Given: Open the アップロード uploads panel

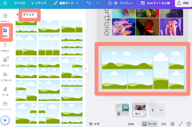Looking at the screenshot, I should tap(5, 77).
